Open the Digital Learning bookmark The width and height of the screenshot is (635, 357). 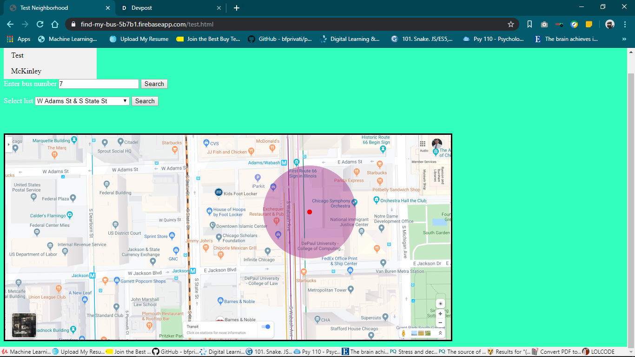tap(350, 39)
